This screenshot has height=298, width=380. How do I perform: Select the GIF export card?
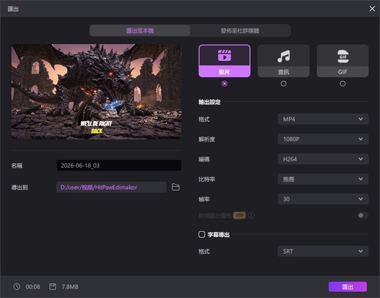click(342, 61)
